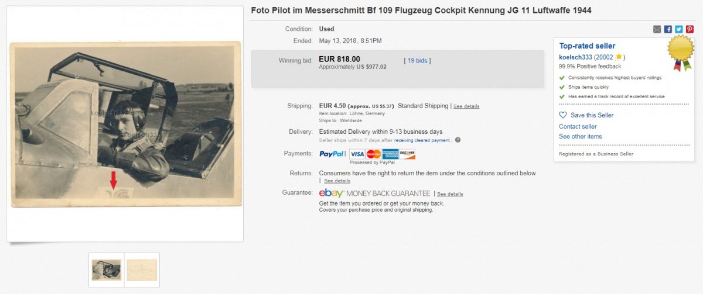Click the 20002 feedback score link
This screenshot has width=703, height=294.
(603, 57)
